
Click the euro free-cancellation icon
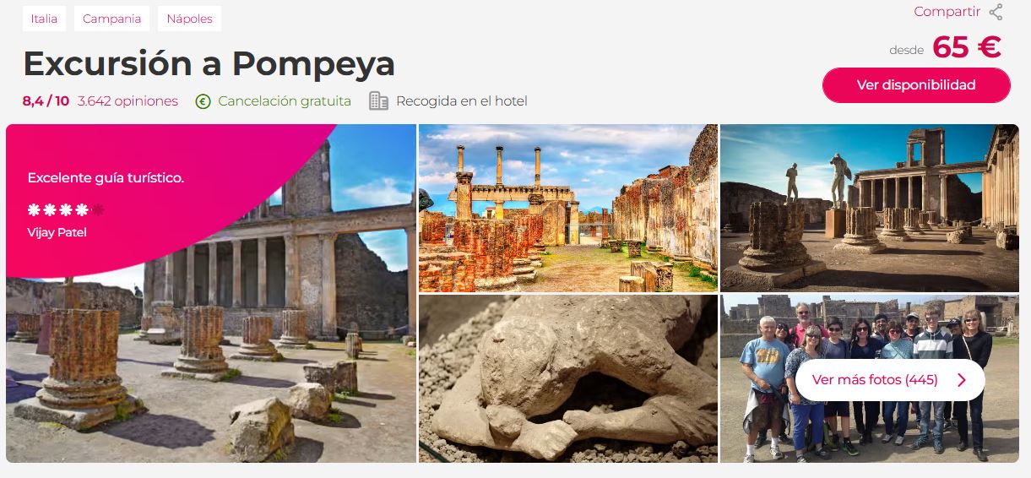203,101
